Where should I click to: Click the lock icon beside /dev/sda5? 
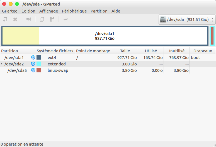[x=33, y=70]
